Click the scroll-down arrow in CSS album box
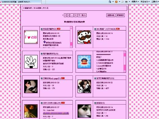Image resolution: width=159 pixels, height=119 pixels. (x=71, y=47)
